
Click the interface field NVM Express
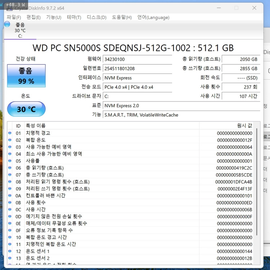pyautogui.click(x=138, y=78)
